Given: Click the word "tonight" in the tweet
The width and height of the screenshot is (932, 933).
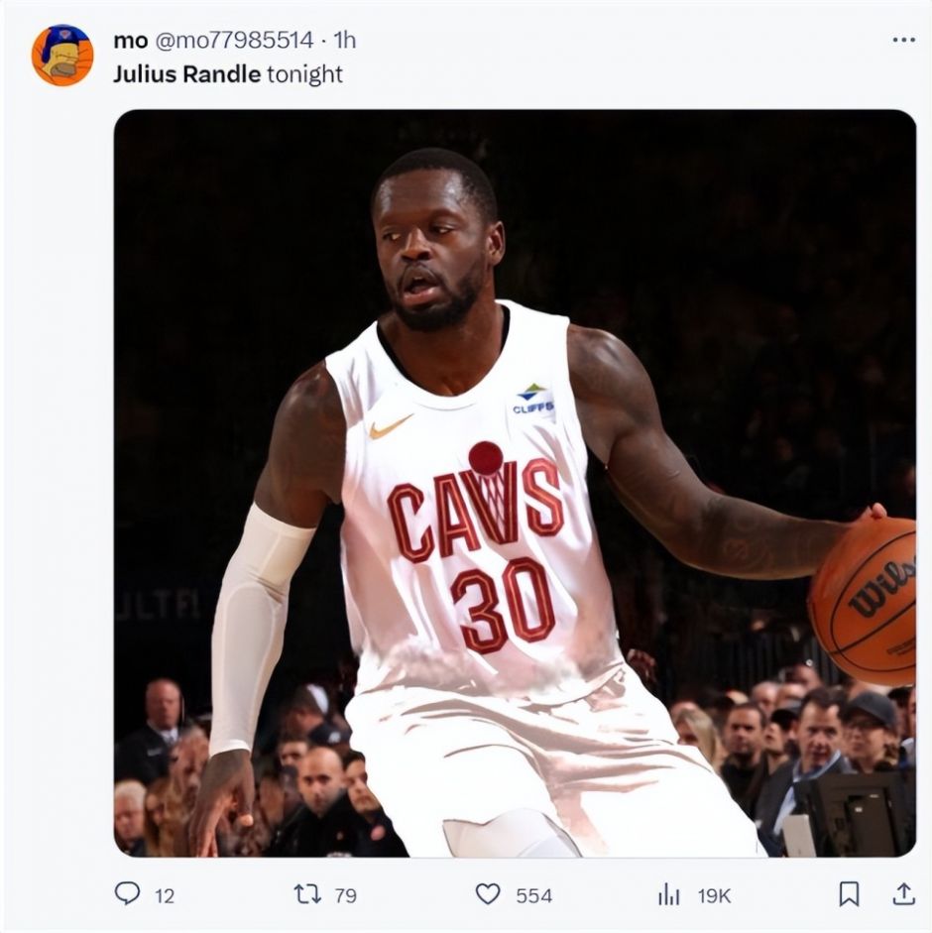Looking at the screenshot, I should (305, 73).
